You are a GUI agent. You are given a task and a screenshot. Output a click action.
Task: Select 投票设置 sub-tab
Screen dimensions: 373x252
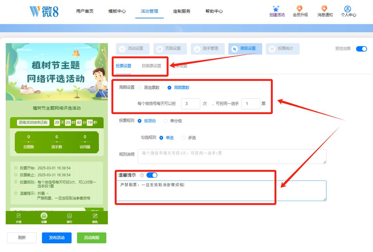(123, 66)
